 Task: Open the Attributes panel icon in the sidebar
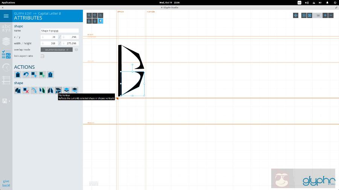coord(6,54)
